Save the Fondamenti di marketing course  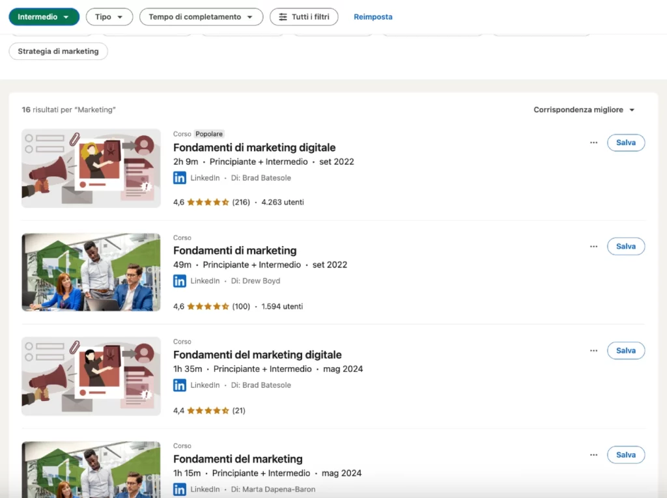pyautogui.click(x=626, y=246)
